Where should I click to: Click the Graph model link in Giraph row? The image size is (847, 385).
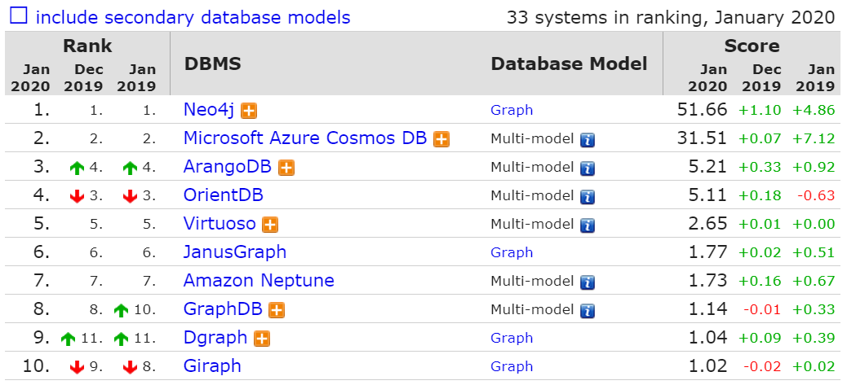512,366
